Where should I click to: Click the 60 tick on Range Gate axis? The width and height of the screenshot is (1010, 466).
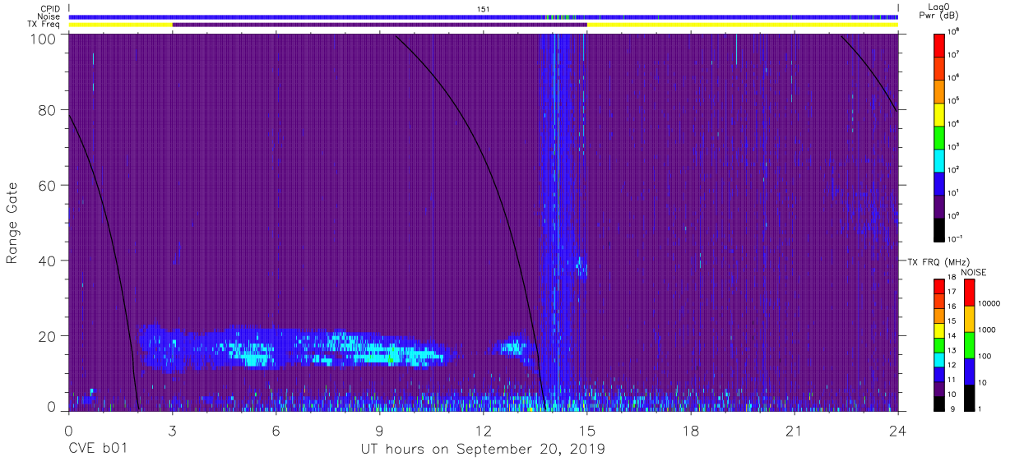pyautogui.click(x=49, y=186)
